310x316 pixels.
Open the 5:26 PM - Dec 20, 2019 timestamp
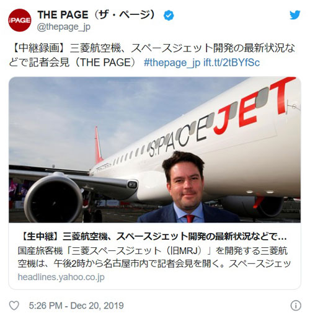[76, 305]
